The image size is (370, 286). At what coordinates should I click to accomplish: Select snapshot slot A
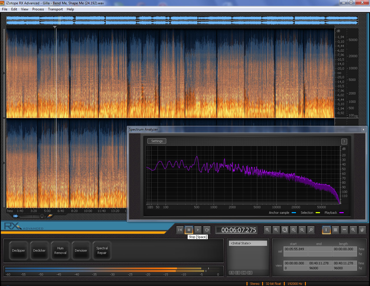[x=232, y=273]
